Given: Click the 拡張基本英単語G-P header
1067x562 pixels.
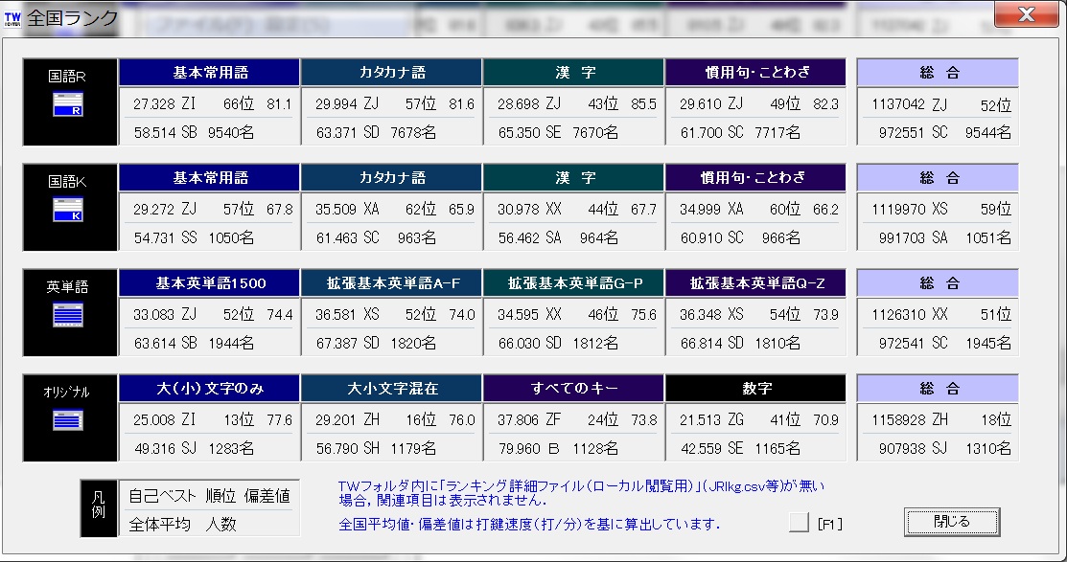Looking at the screenshot, I should pyautogui.click(x=573, y=283).
